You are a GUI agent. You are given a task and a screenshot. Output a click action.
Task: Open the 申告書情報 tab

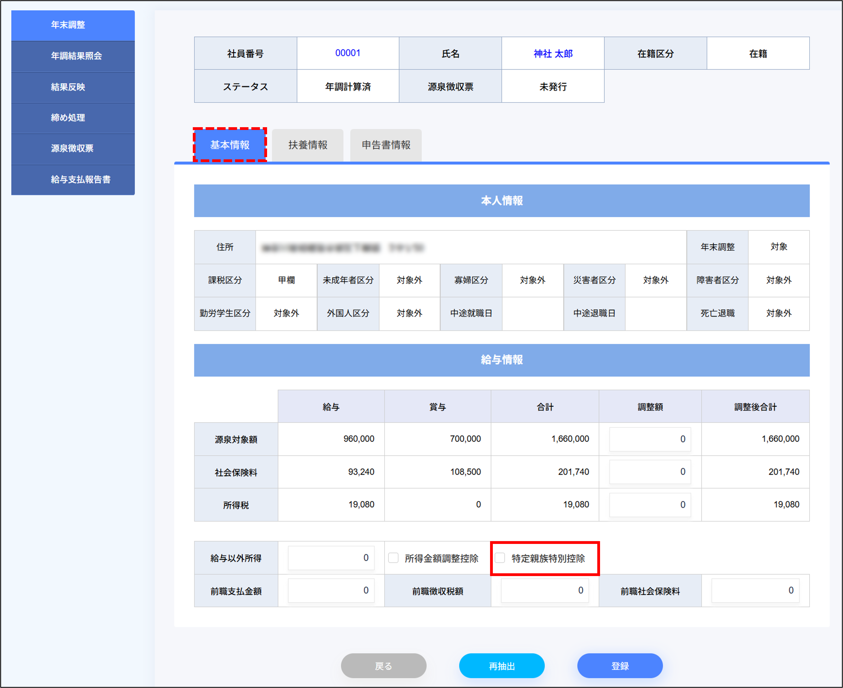click(385, 145)
